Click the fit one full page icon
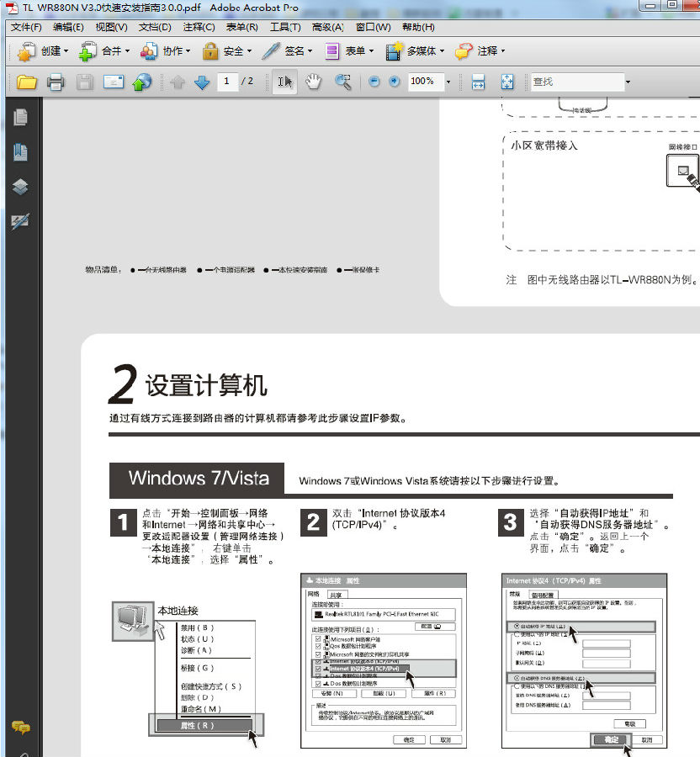Screen dimensions: 700x757 (x=506, y=82)
